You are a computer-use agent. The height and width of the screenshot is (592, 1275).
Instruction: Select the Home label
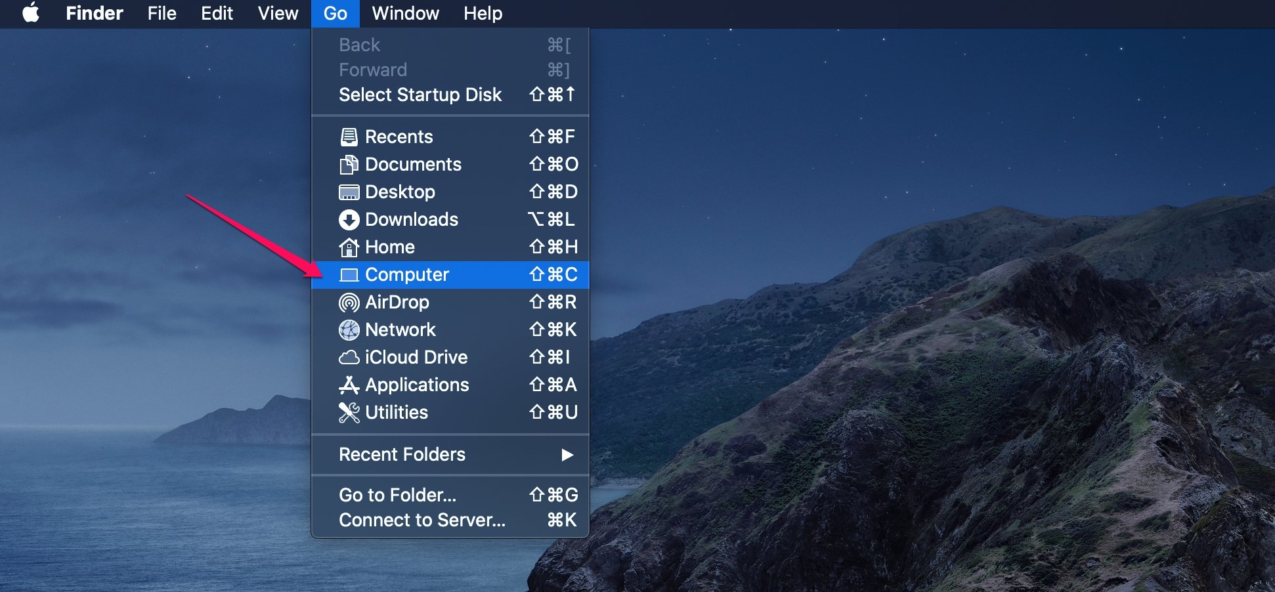point(390,247)
